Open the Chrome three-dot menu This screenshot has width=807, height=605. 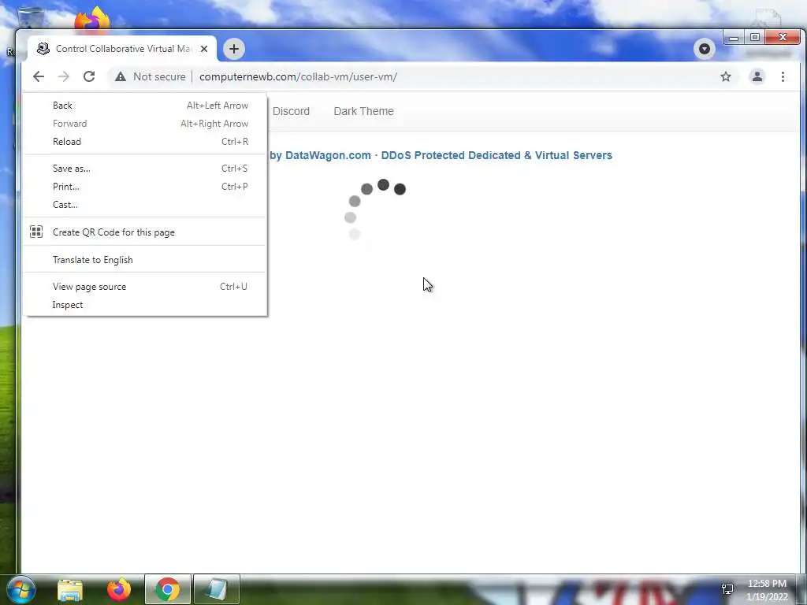783,76
